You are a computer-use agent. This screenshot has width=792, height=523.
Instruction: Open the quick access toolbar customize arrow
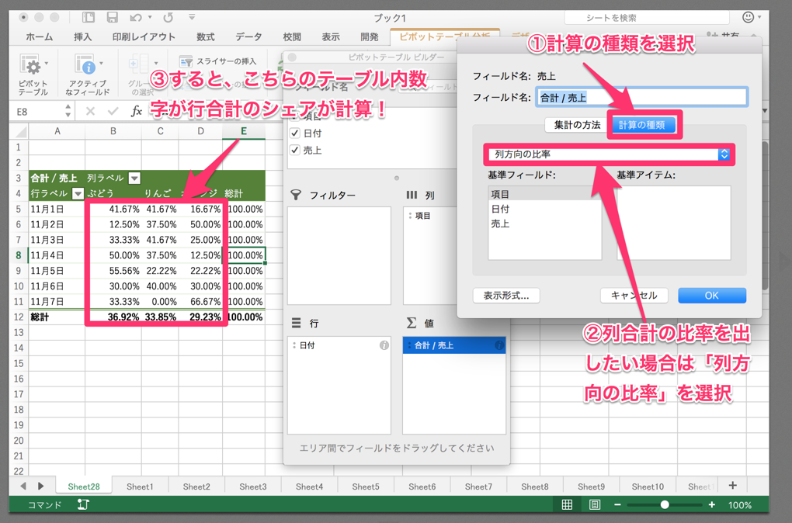[192, 17]
